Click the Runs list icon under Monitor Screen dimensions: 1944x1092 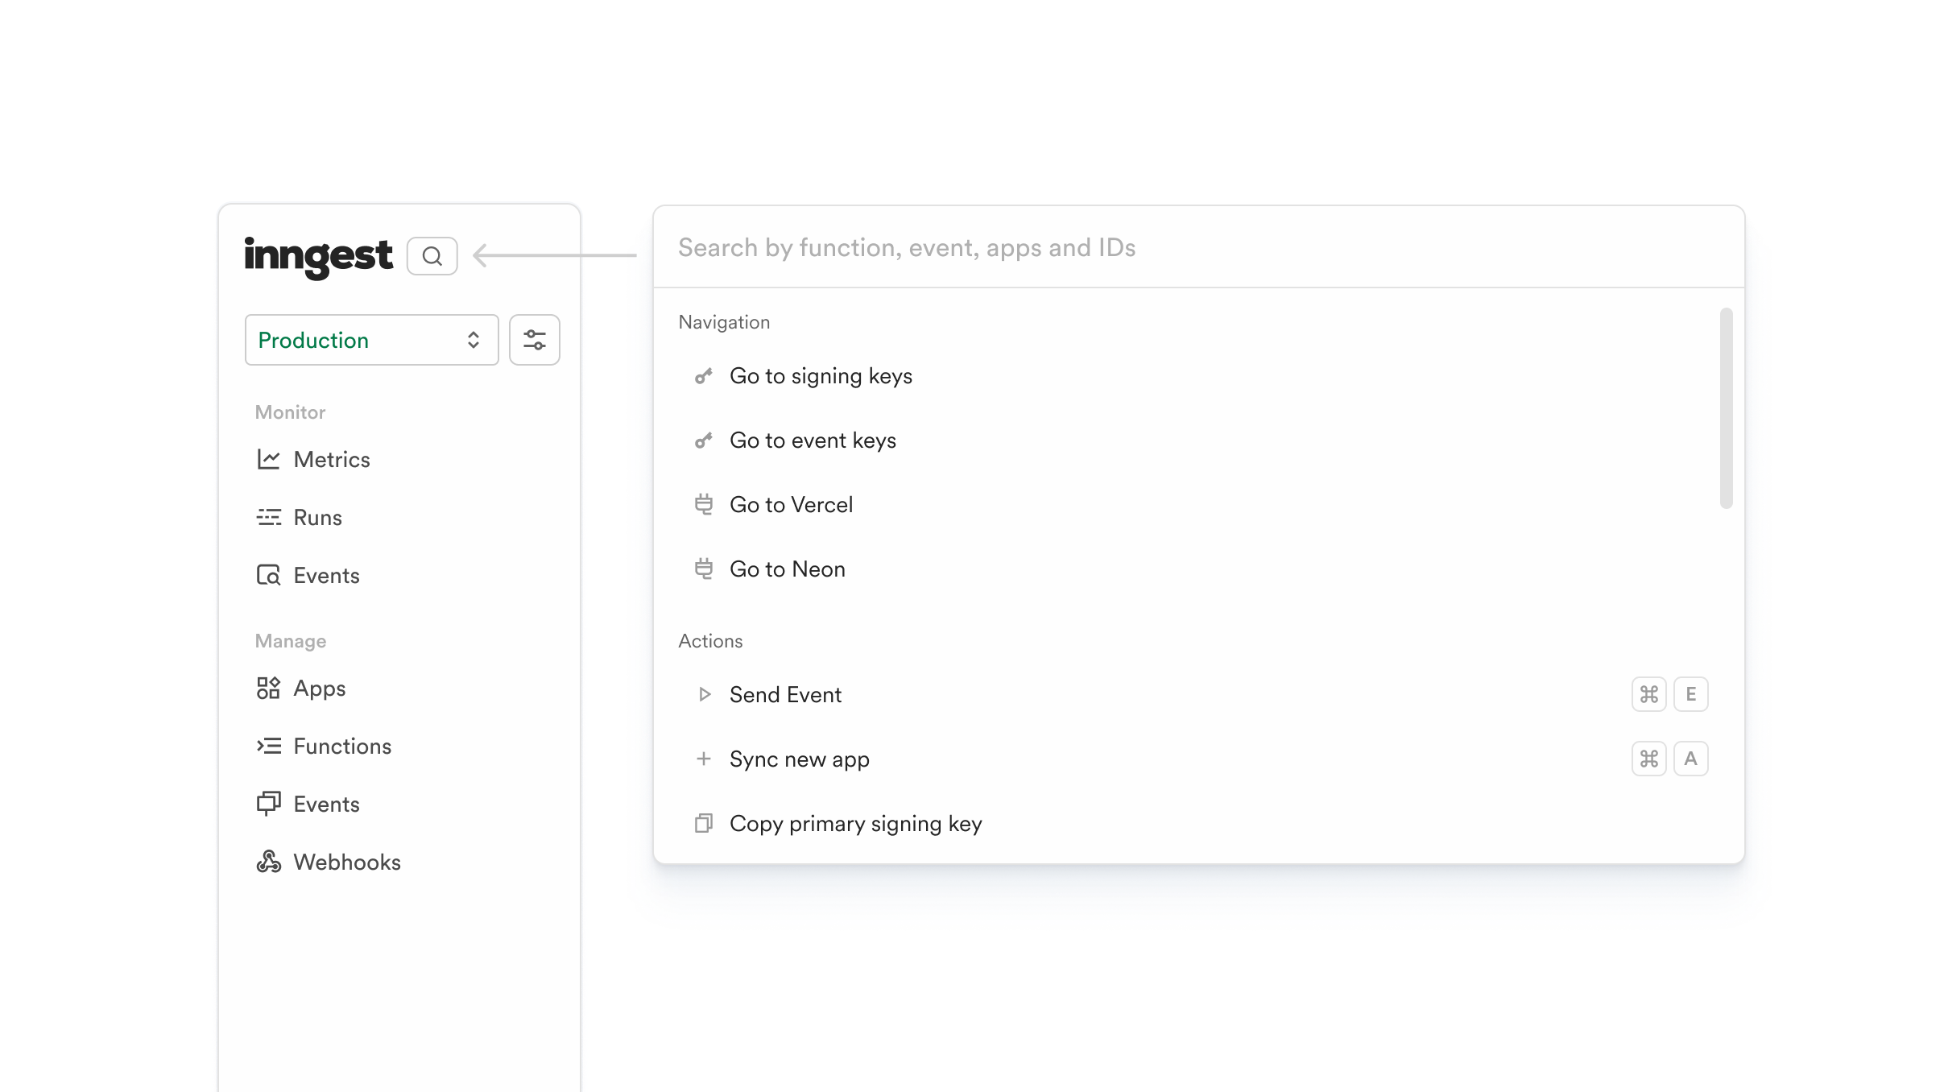pos(269,517)
